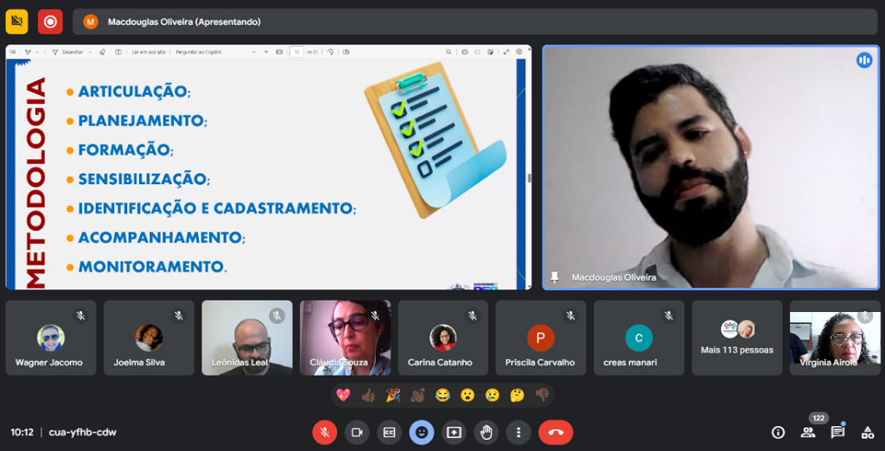This screenshot has width=885, height=451.
Task: Open the activities panel
Action: 867,432
